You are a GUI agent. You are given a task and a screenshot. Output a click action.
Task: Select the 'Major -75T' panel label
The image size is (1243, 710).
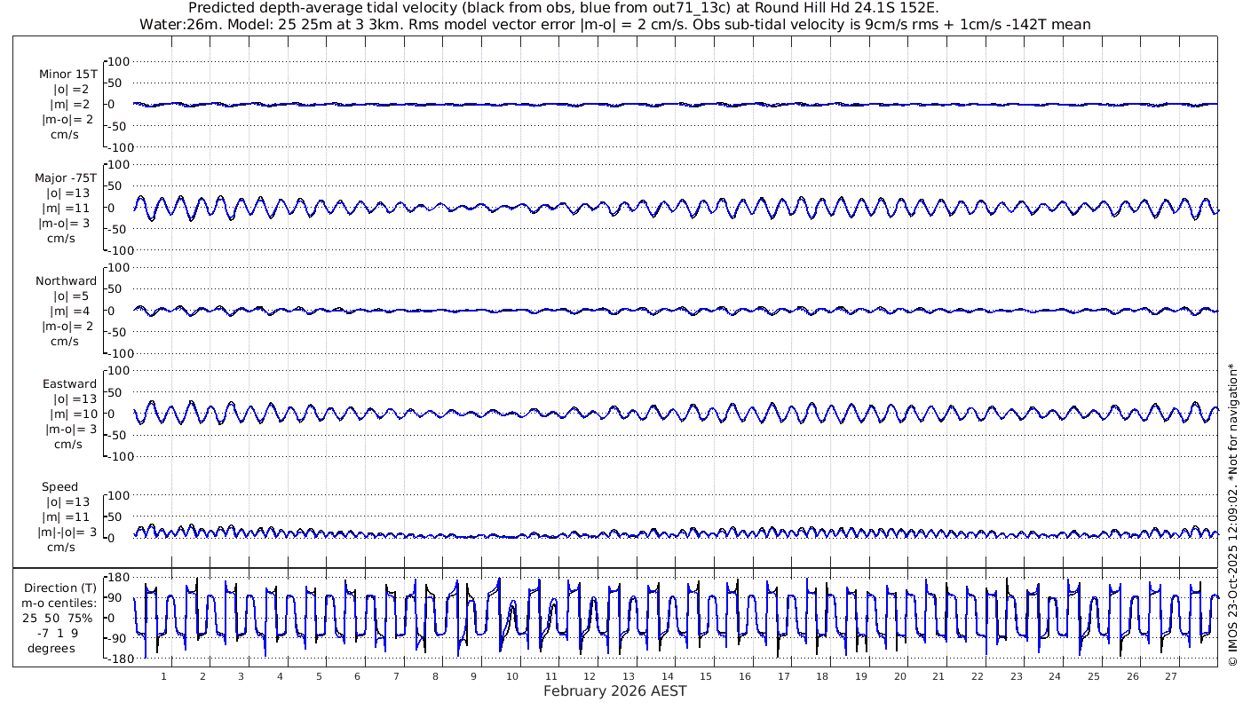point(66,177)
